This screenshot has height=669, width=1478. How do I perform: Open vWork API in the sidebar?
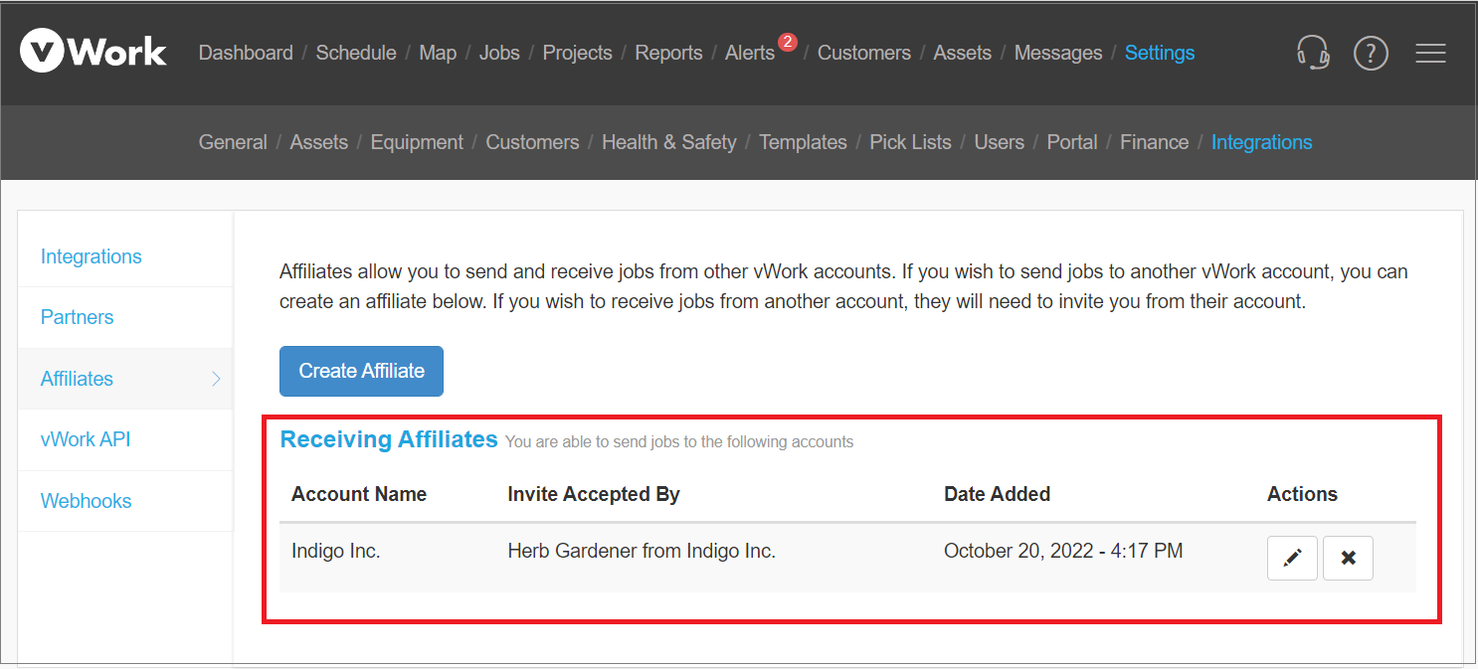pos(86,439)
